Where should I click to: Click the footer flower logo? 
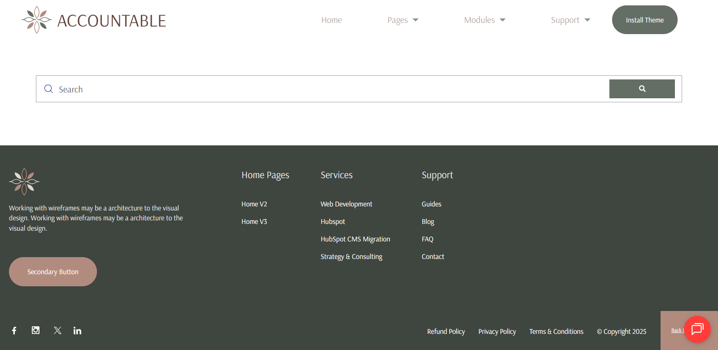pyautogui.click(x=24, y=182)
